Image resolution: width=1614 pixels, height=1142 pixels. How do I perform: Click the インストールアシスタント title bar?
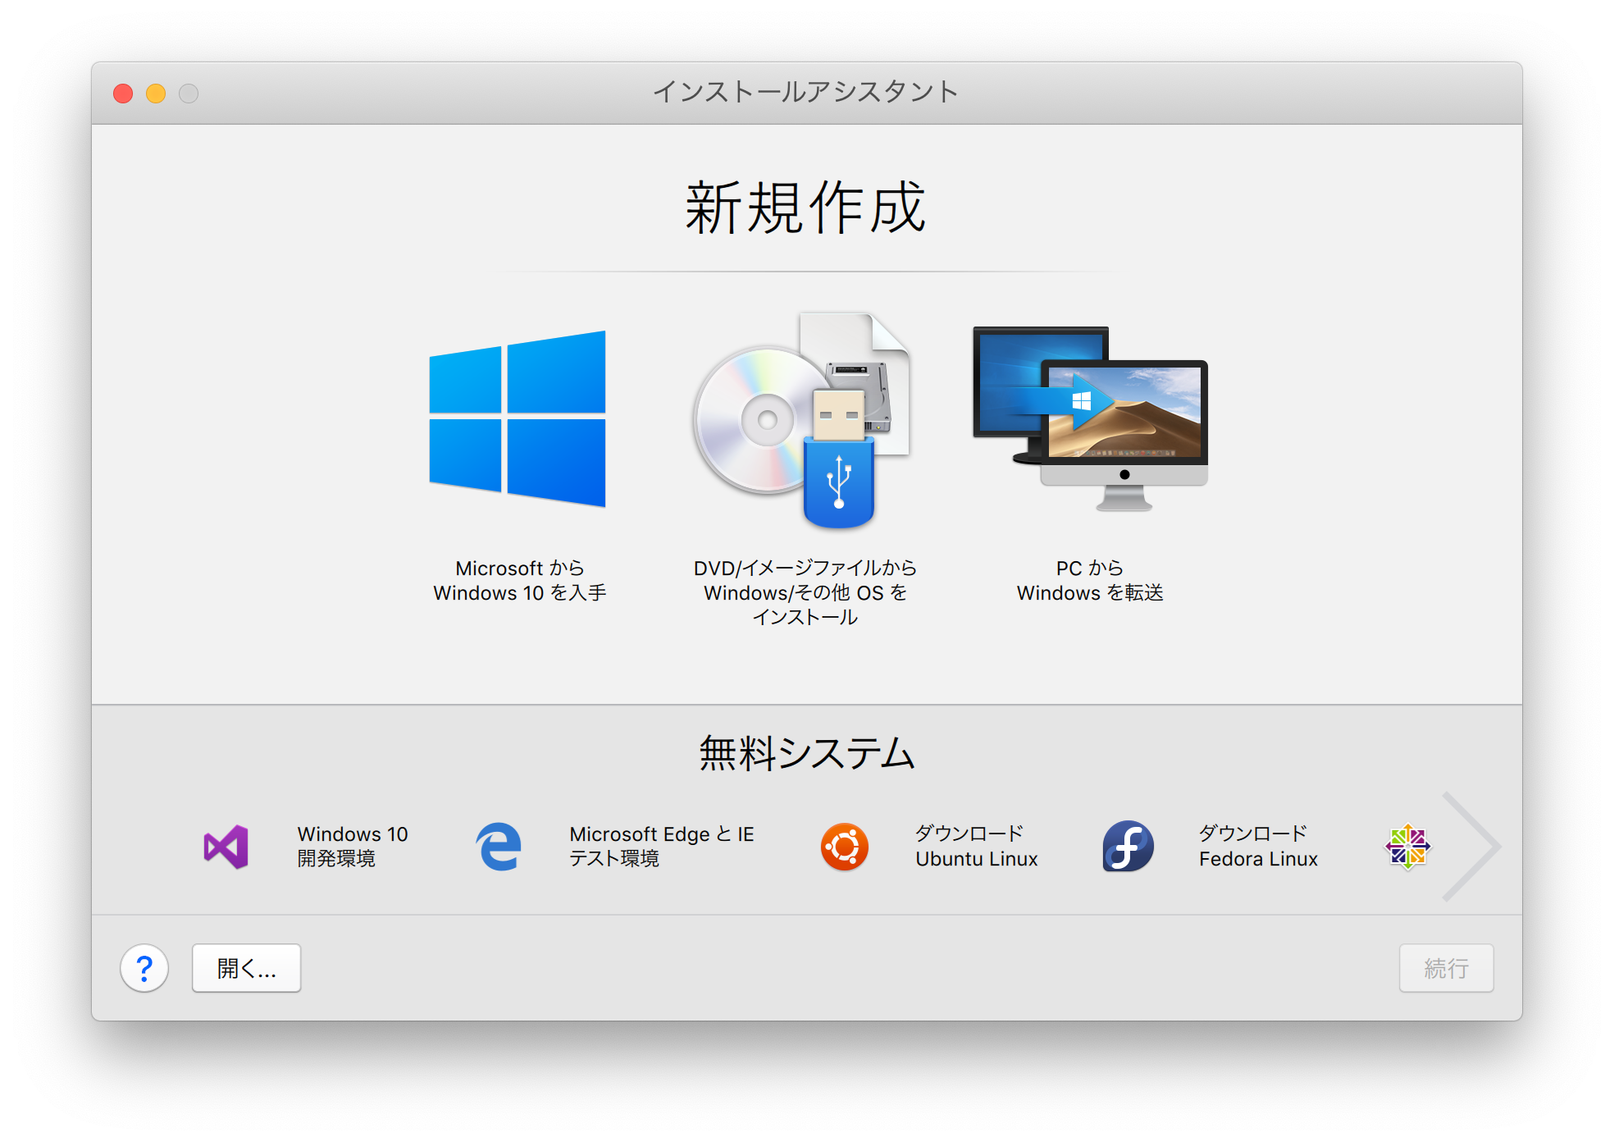tap(805, 91)
